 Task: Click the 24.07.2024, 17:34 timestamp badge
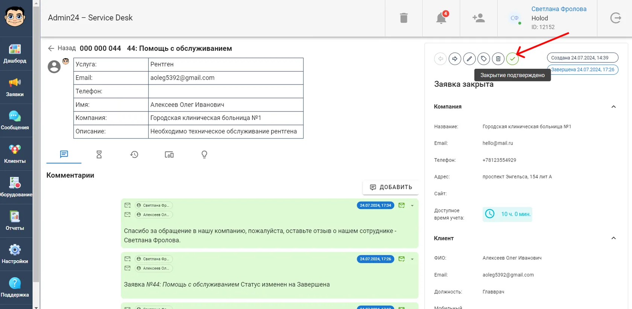(x=375, y=205)
